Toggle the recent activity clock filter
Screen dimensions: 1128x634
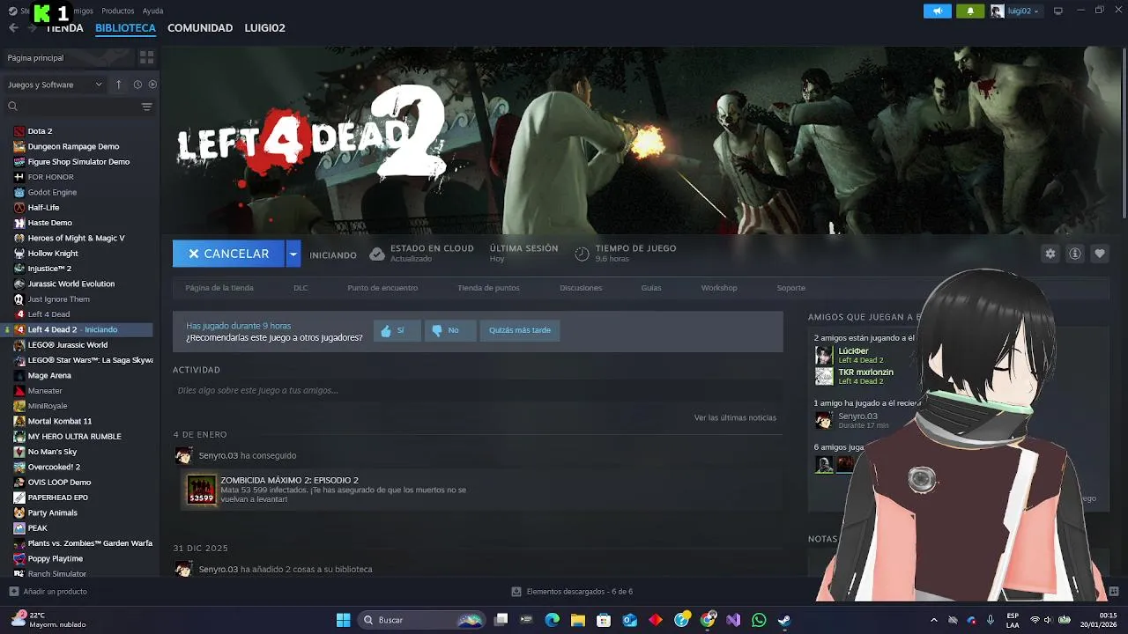click(137, 85)
